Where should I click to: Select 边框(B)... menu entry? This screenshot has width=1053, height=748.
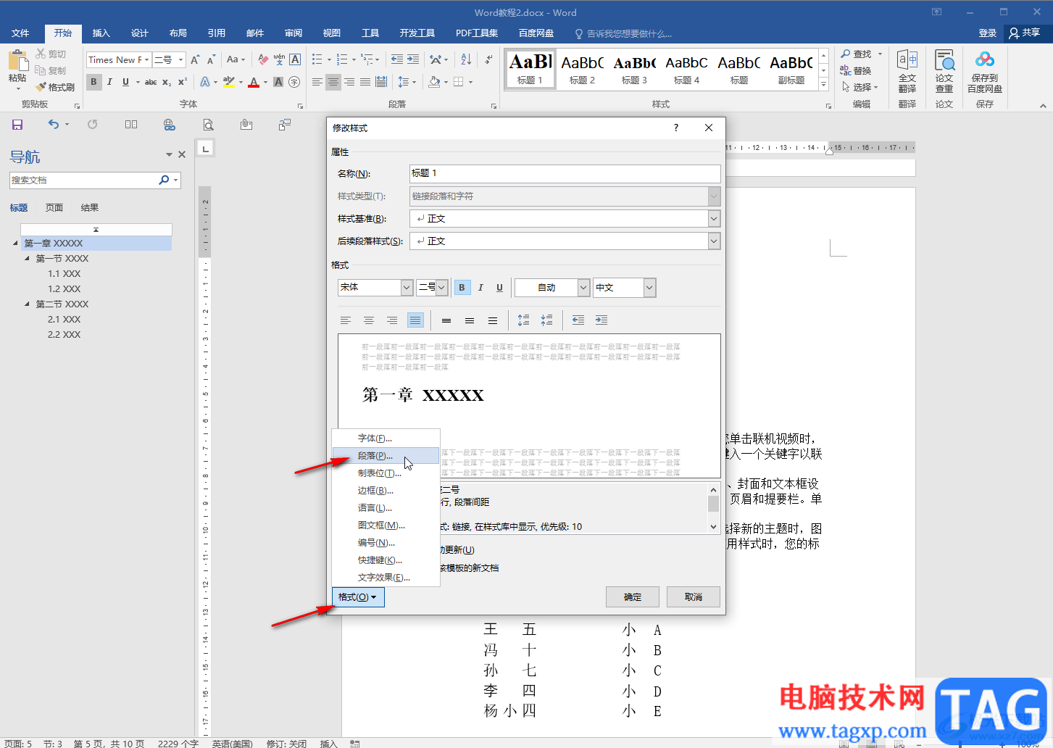(x=386, y=491)
